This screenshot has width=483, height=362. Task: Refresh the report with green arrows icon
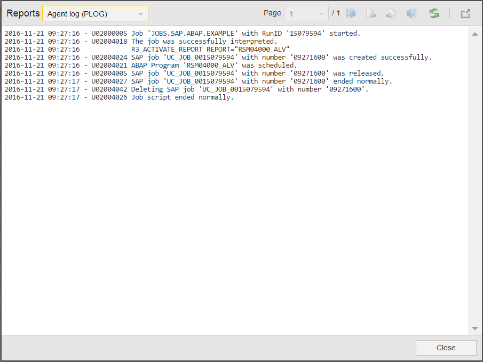(x=434, y=13)
